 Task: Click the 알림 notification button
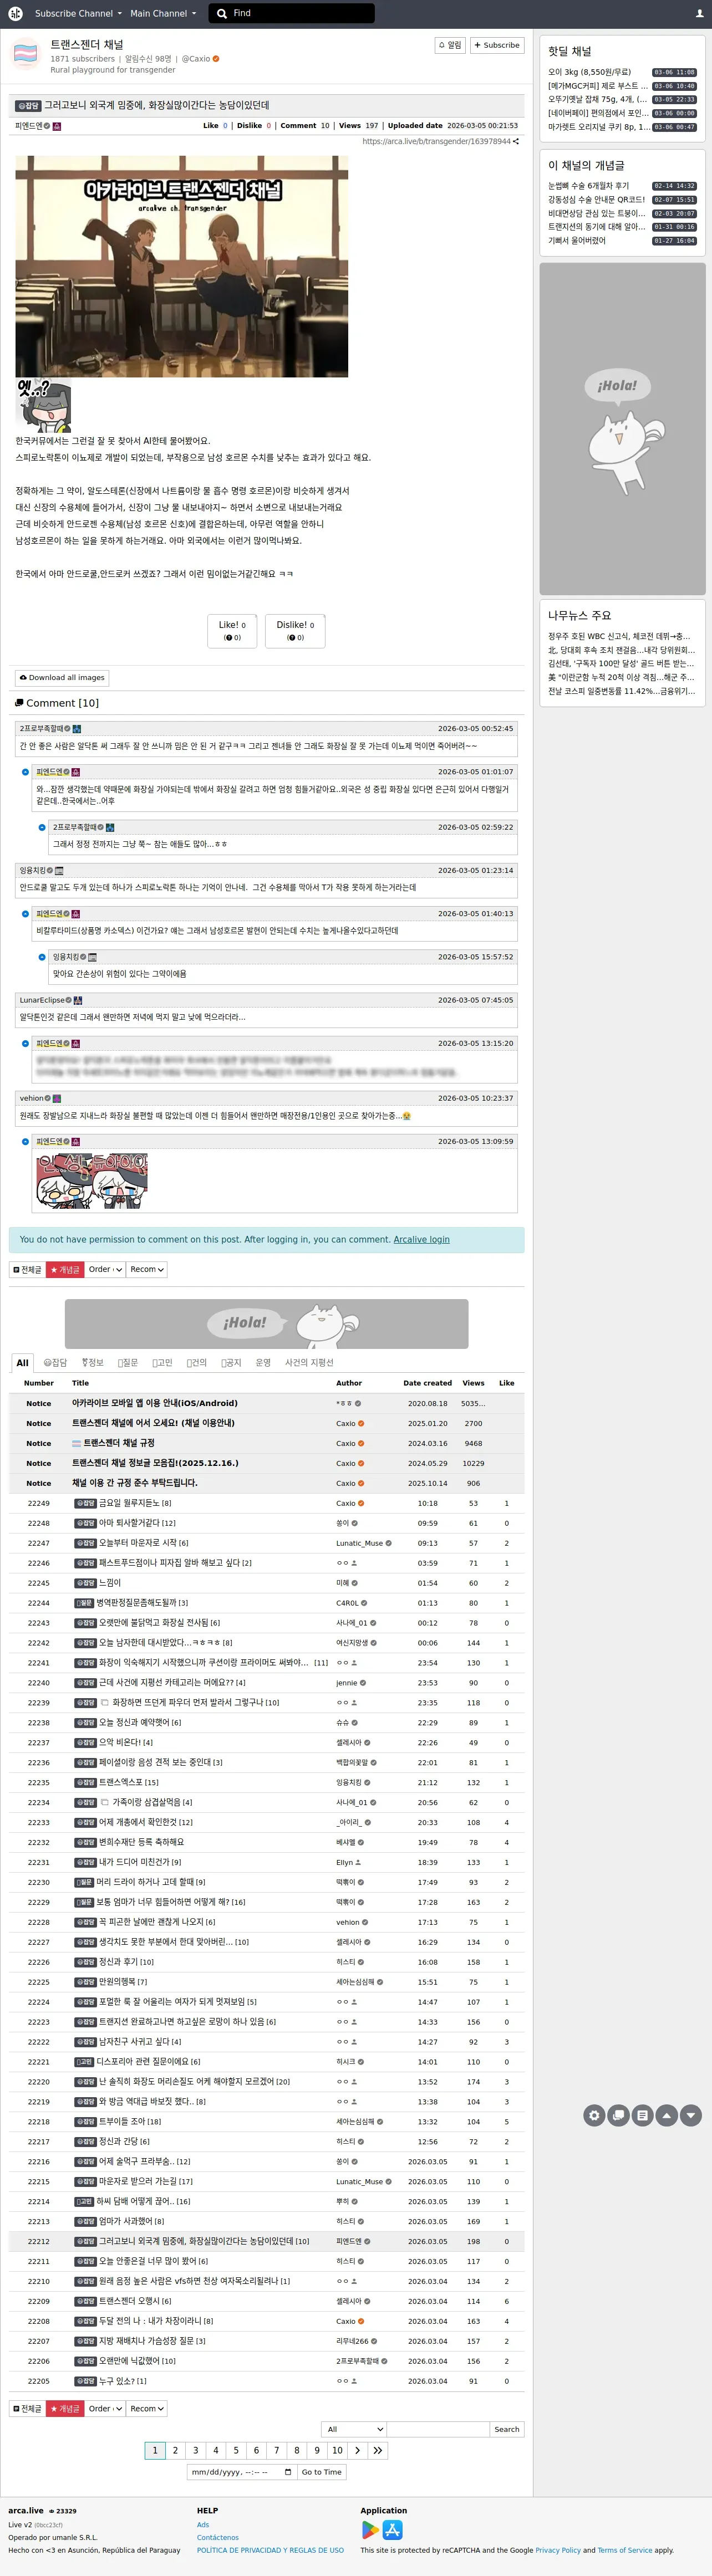click(451, 45)
